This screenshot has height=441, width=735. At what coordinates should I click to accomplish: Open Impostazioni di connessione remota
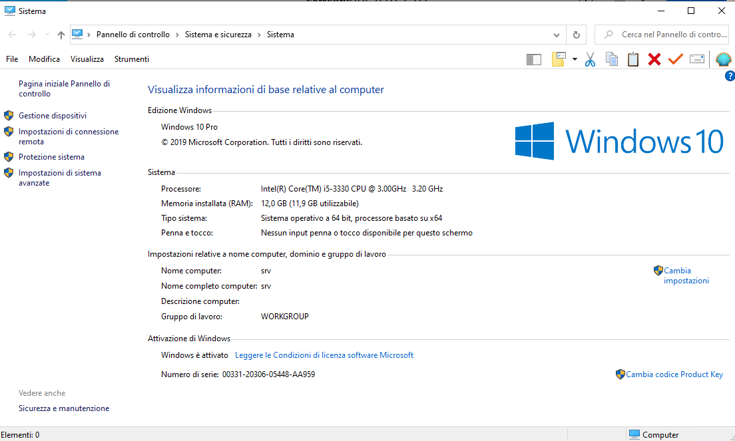[69, 137]
